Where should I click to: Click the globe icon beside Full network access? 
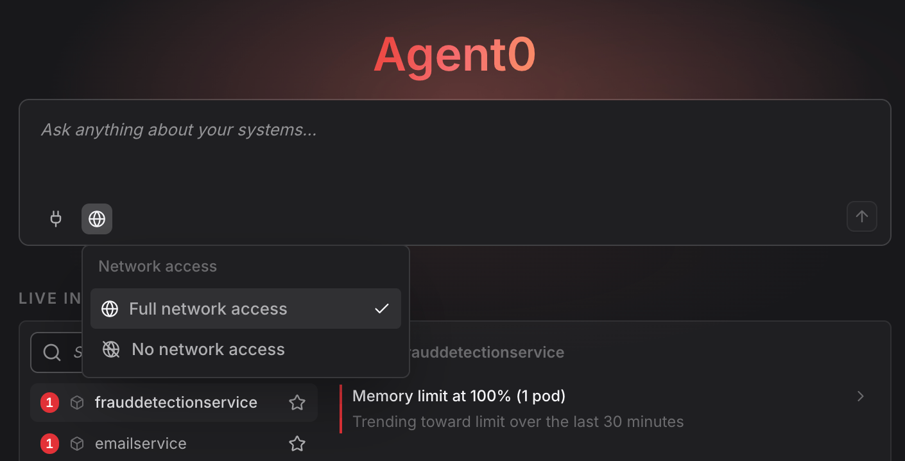[x=110, y=309]
